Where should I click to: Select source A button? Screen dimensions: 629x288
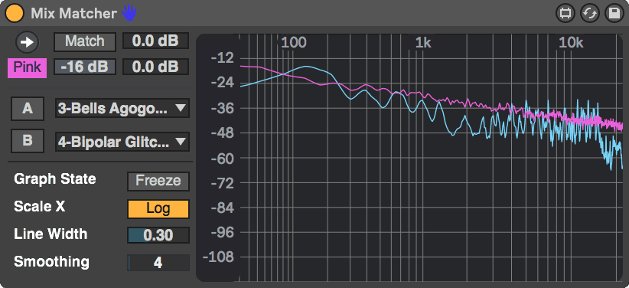coord(28,109)
